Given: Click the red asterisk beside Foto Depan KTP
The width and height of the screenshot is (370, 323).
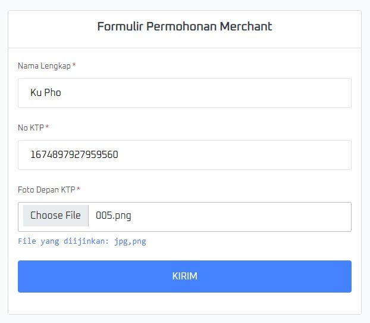Looking at the screenshot, I should (79, 190).
